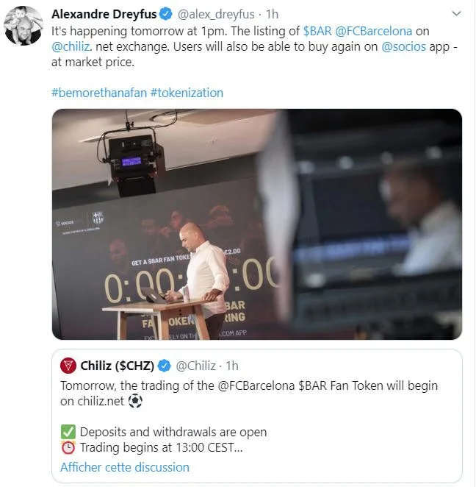Click the @alex_dreyfus handle
The width and height of the screenshot is (476, 487).
[x=216, y=14]
